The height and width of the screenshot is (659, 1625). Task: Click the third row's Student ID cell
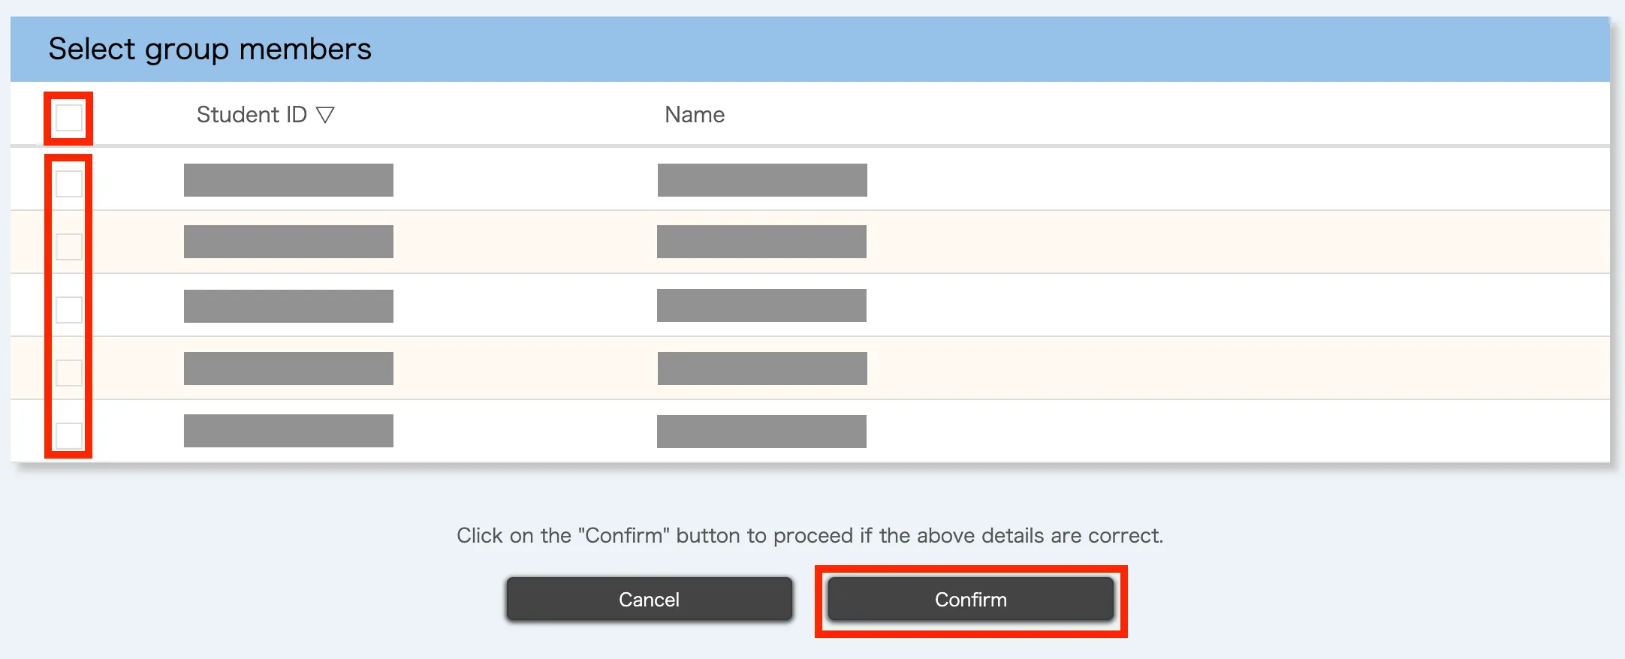point(288,306)
